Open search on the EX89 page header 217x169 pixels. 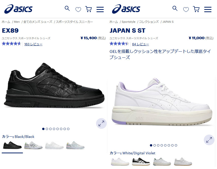click(x=67, y=8)
